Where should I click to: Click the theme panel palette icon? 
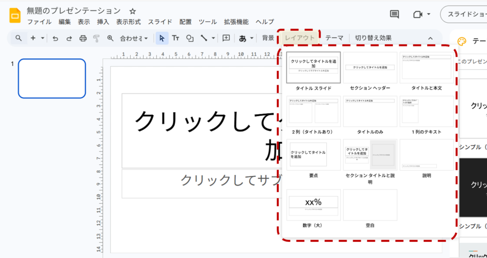pos(462,41)
